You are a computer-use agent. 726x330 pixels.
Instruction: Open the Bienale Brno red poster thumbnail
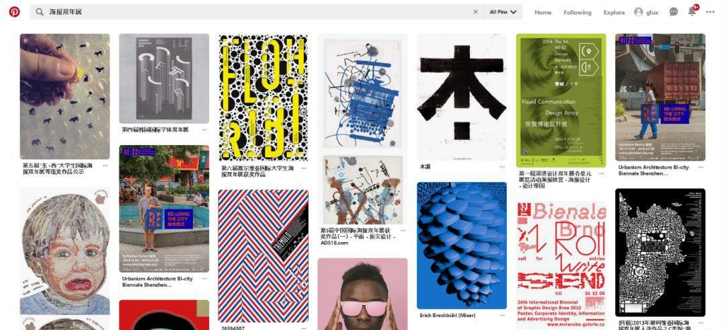[561, 265]
